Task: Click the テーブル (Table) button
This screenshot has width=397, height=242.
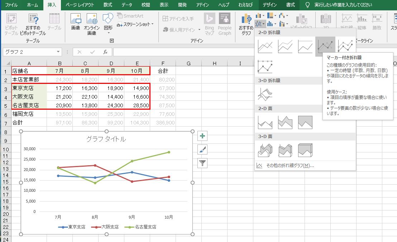Action: point(54,22)
